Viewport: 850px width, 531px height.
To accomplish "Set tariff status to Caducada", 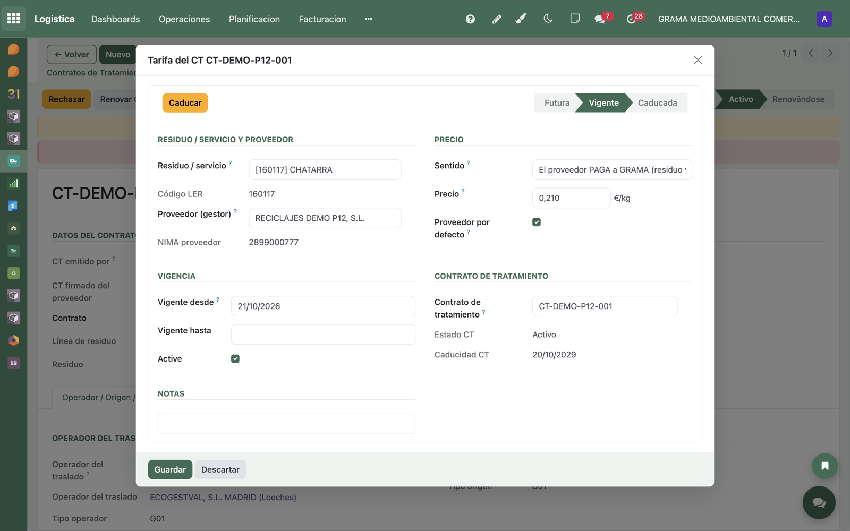I will pos(657,103).
